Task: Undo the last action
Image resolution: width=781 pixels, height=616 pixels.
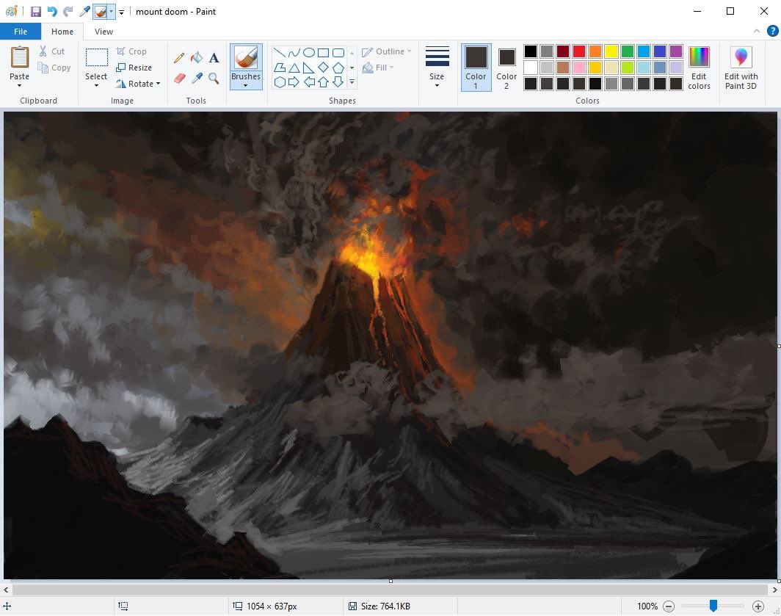Action: tap(52, 12)
